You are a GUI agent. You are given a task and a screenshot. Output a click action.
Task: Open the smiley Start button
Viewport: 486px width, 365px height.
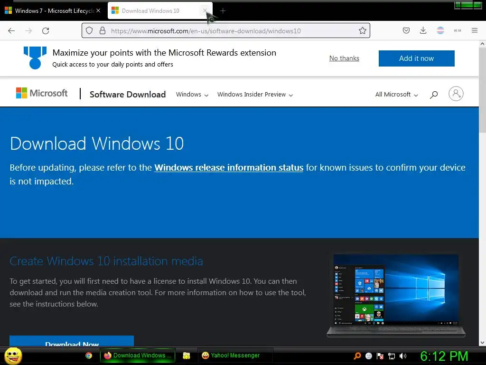(13, 355)
